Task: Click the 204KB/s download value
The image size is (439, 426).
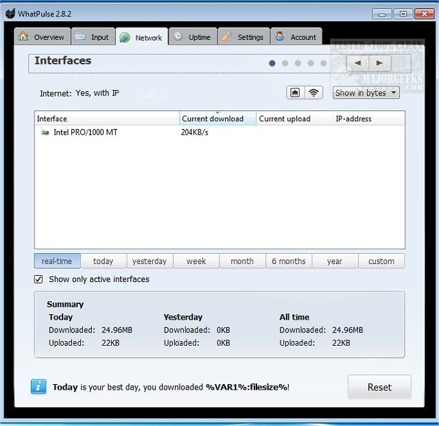Action: click(x=195, y=132)
